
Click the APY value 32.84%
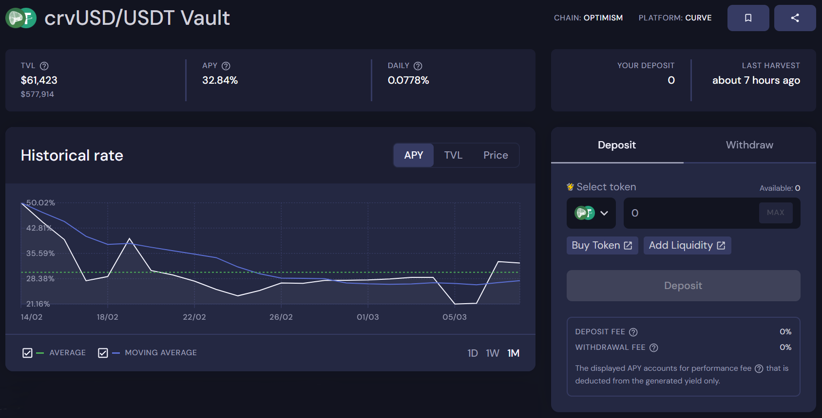point(220,80)
